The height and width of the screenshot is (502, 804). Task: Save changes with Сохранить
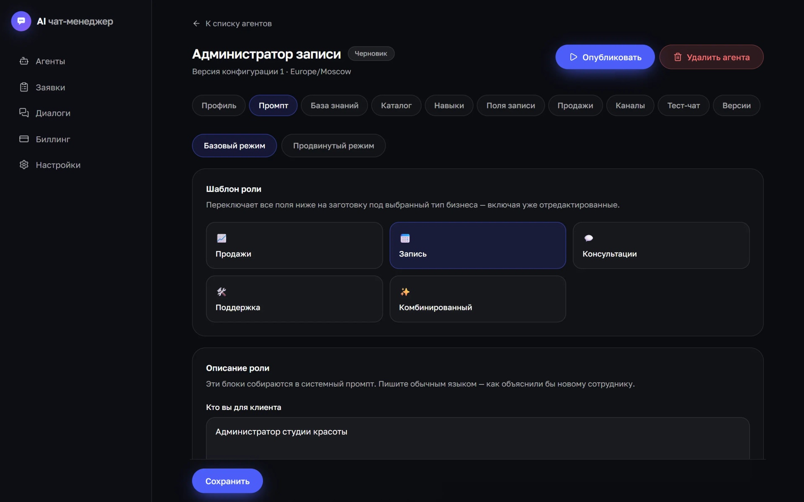[227, 481]
